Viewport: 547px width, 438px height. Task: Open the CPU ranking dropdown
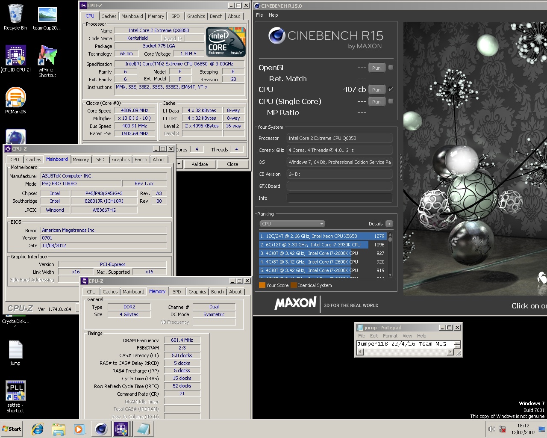tap(292, 224)
